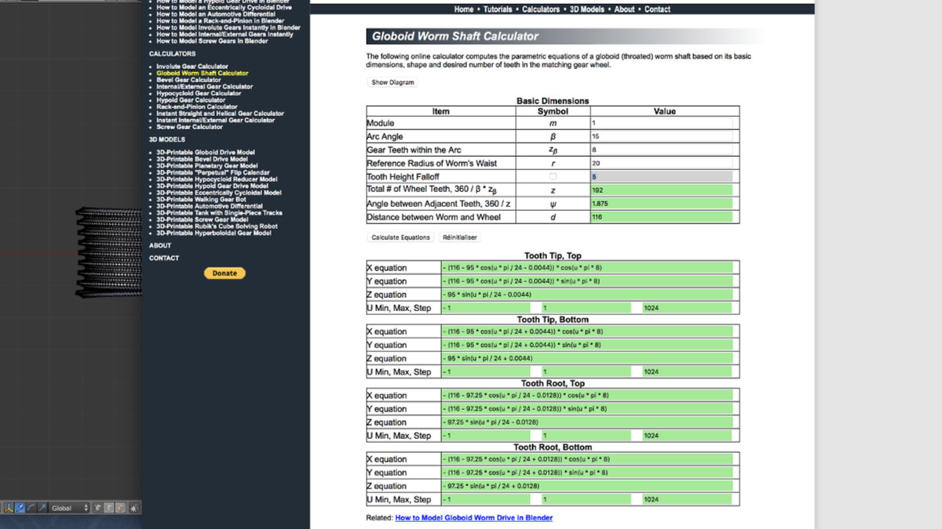
Task: Open the 3D Models menu item
Action: tap(587, 9)
